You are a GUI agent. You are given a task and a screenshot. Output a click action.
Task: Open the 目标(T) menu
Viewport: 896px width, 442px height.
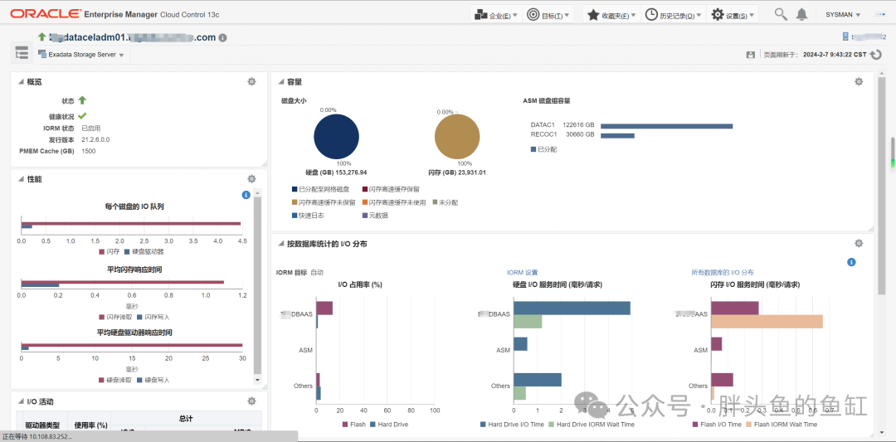coord(548,15)
